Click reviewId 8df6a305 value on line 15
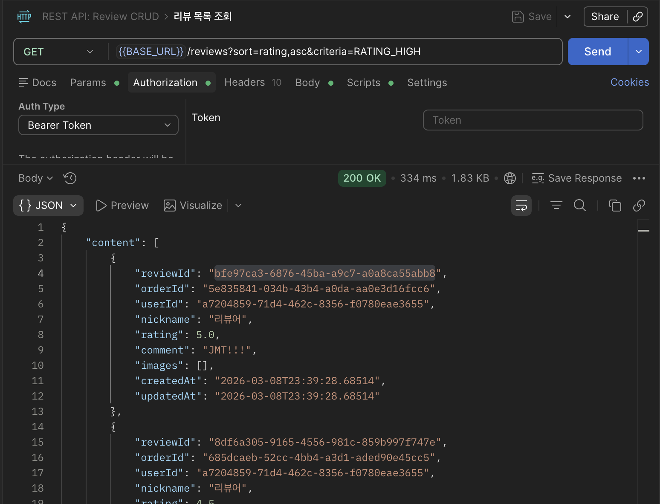660x504 pixels. pos(325,442)
